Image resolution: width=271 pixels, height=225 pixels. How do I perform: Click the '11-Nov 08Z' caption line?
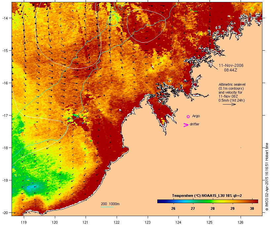228,96
